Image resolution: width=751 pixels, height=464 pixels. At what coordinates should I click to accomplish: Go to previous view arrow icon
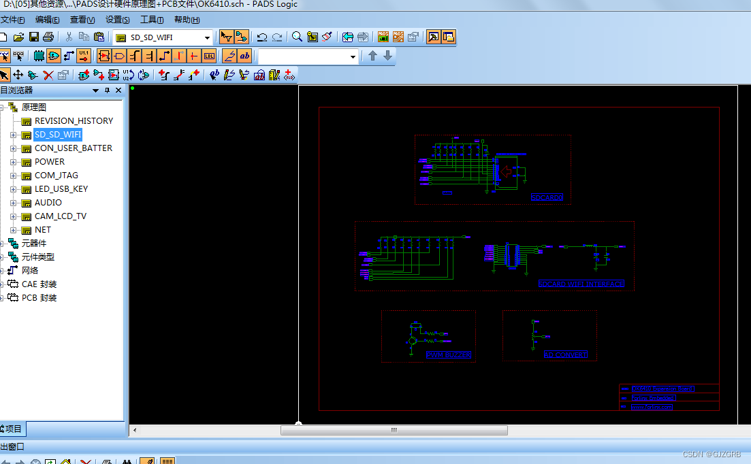tap(348, 37)
